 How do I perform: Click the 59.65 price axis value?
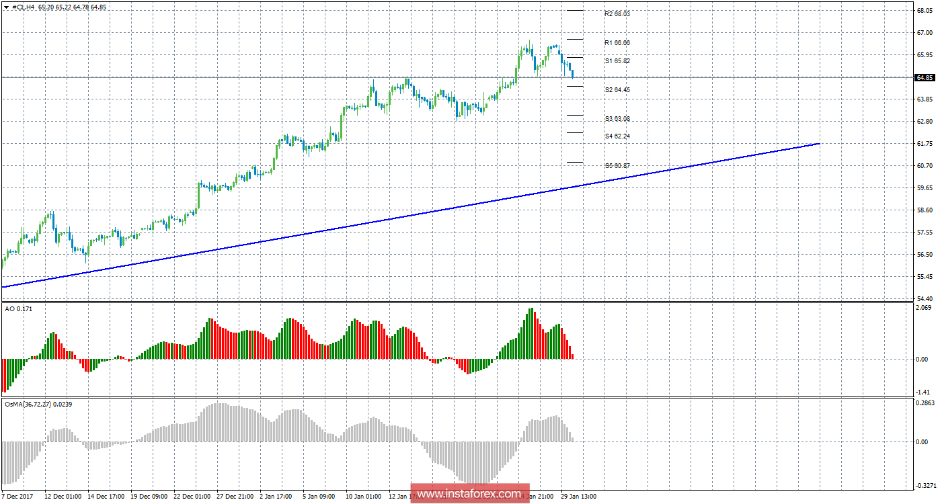pos(925,188)
